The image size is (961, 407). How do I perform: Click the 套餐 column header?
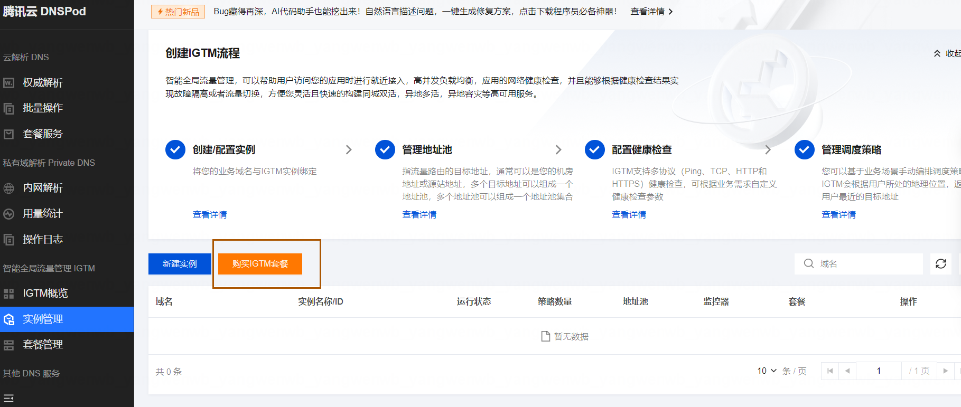[797, 301]
